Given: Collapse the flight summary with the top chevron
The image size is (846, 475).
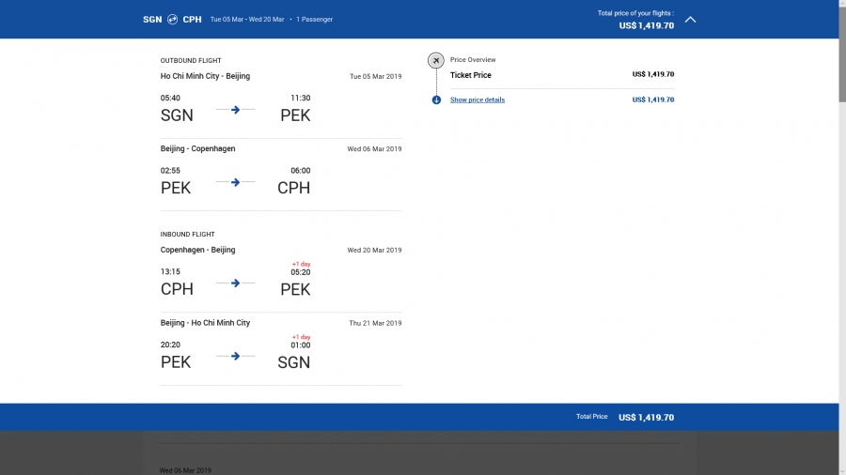Looking at the screenshot, I should pos(690,19).
